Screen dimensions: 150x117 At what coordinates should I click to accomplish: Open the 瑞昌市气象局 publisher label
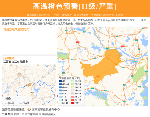[x=81, y=15]
